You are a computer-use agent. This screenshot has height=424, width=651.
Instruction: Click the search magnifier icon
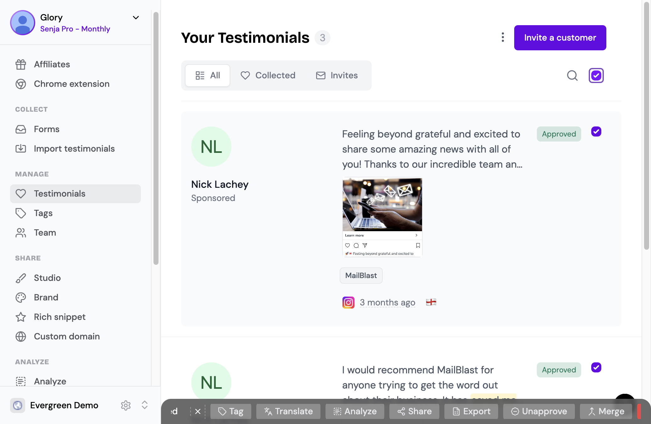click(572, 75)
